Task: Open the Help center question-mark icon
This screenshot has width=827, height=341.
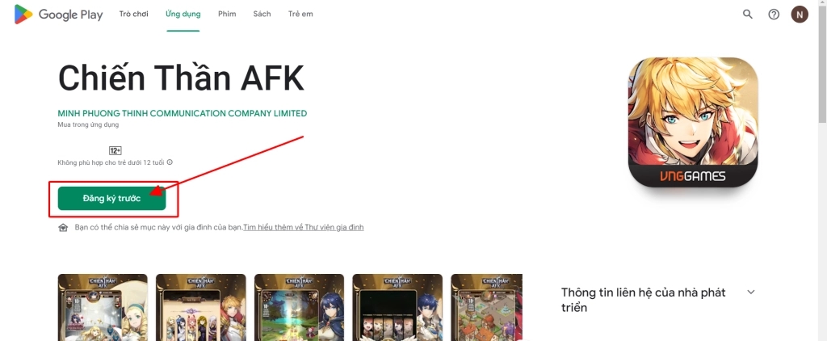Action: (x=774, y=15)
